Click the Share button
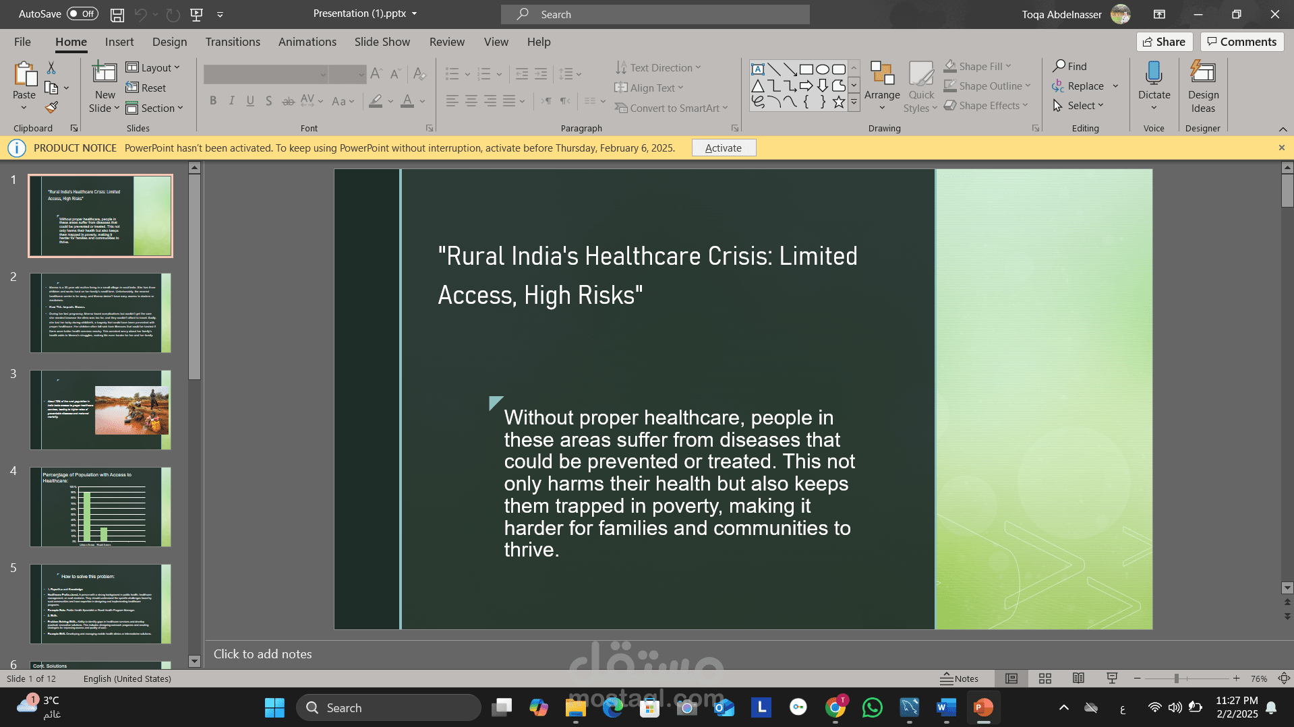Viewport: 1294px width, 727px height. (1165, 42)
